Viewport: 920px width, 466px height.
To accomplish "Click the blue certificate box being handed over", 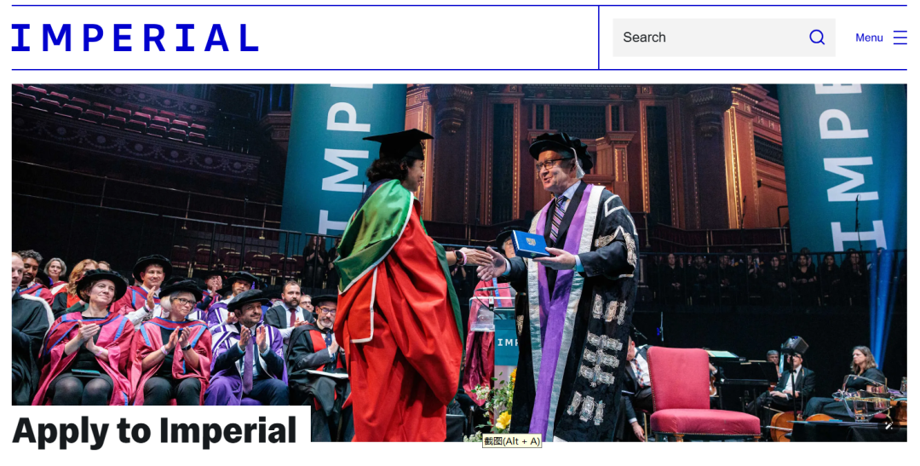I will [x=531, y=244].
